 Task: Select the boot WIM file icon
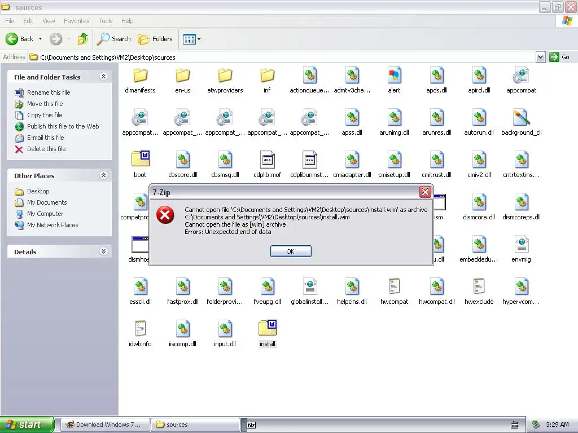tap(140, 159)
